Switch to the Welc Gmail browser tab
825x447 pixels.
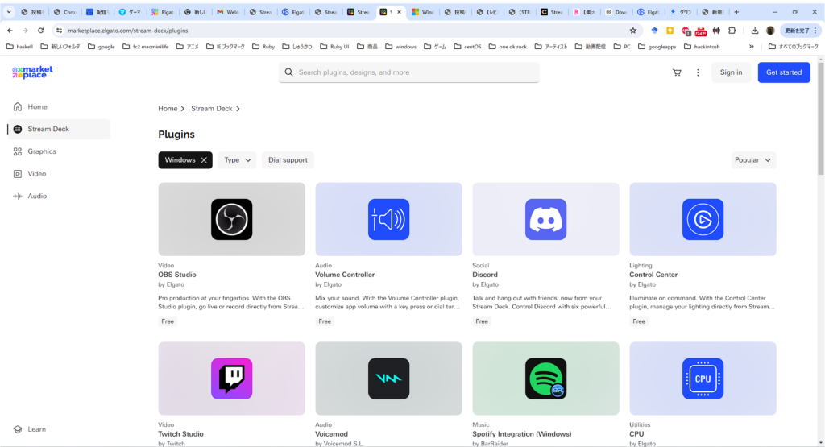click(228, 12)
